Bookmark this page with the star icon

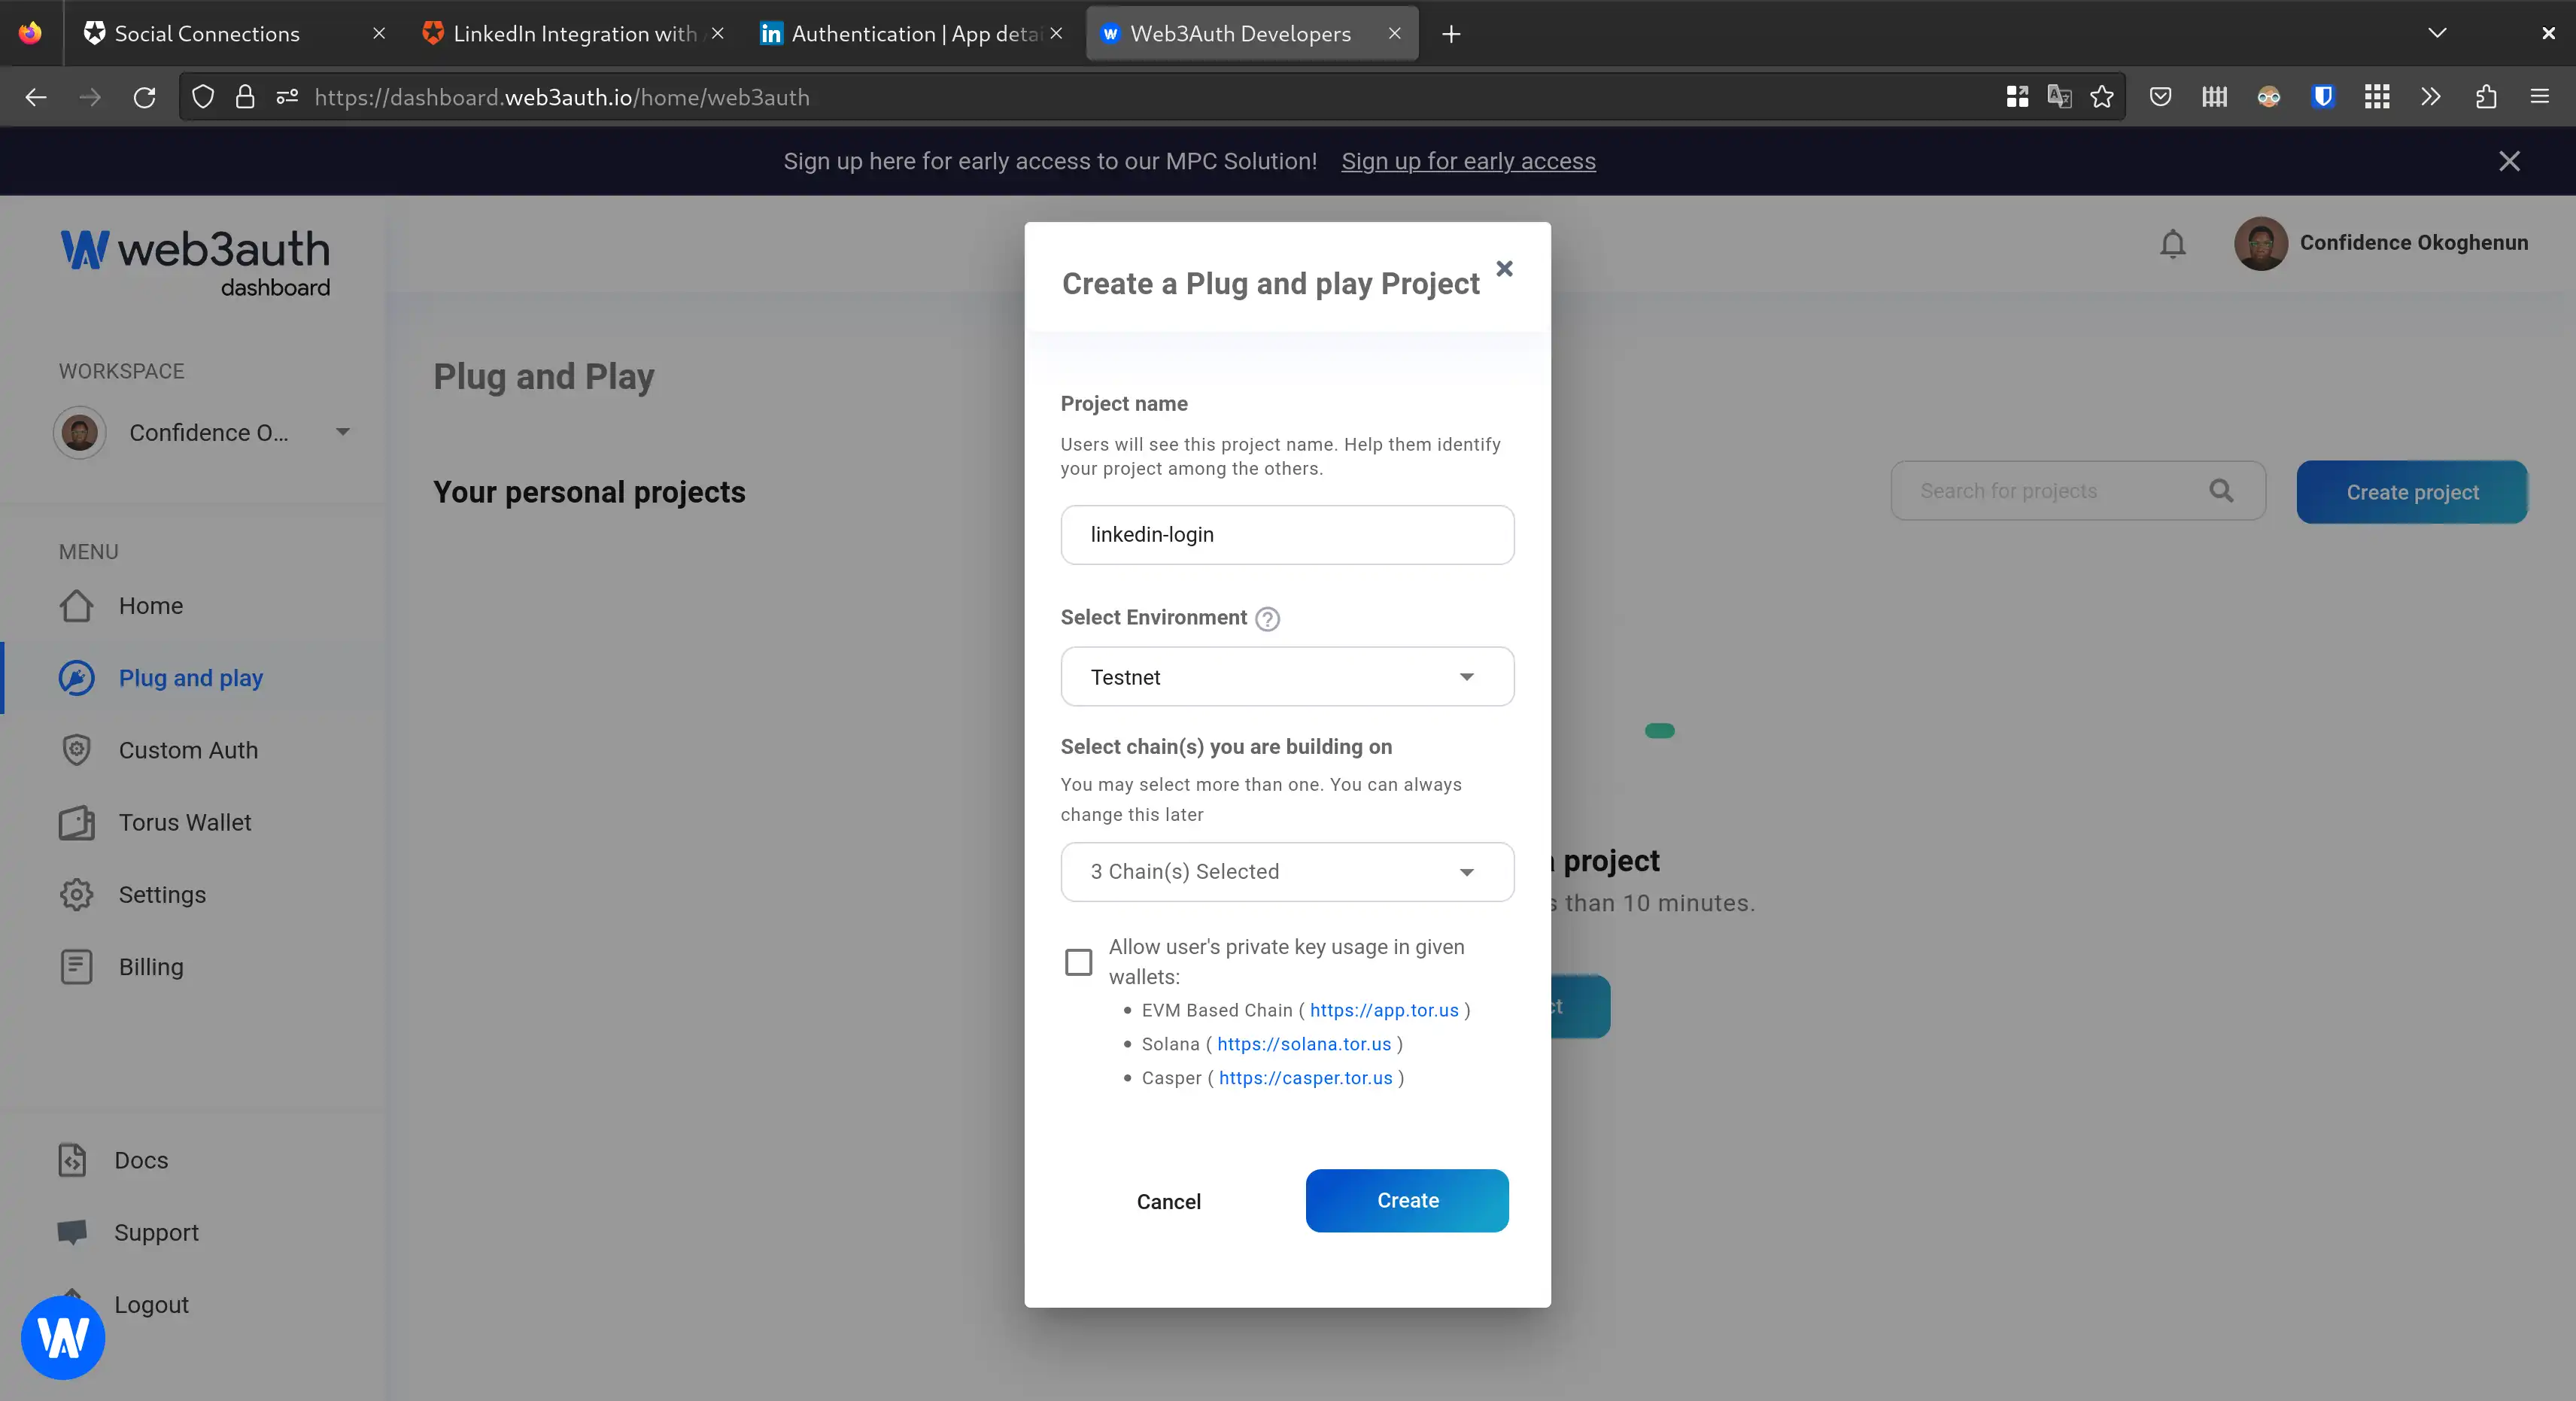tap(2102, 97)
